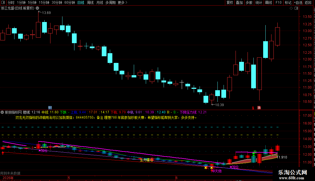Select the 日线 daily chart tab
The image size is (315, 181).
81,3
